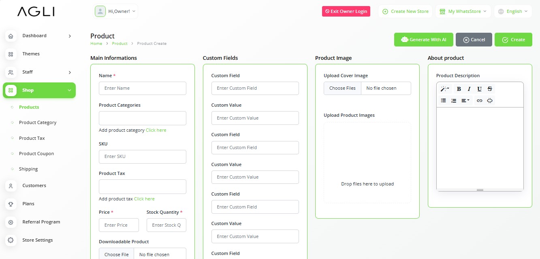This screenshot has height=259, width=540.
Task: Toggle strikethrough formatting in the description editor
Action: coord(490,89)
